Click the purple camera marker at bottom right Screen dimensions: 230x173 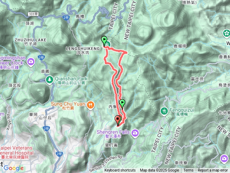click(x=224, y=159)
